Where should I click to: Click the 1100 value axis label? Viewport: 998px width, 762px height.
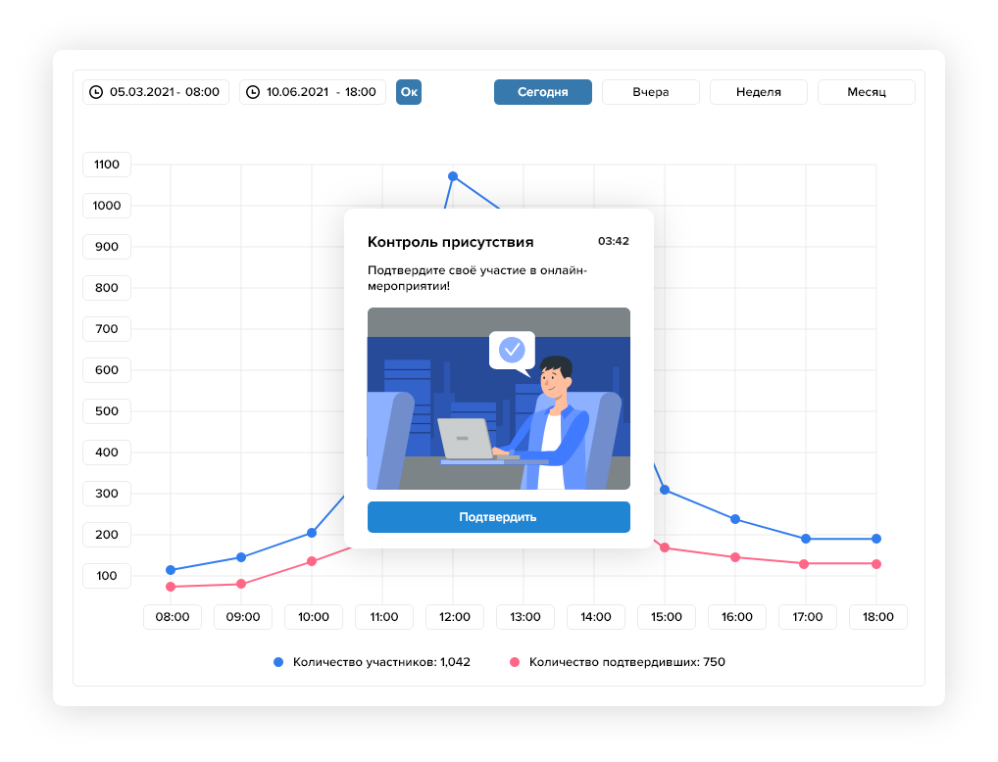[x=107, y=165]
